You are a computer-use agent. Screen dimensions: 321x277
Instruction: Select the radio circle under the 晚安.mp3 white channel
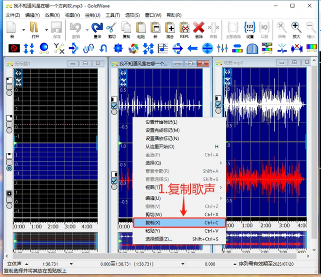(218, 111)
